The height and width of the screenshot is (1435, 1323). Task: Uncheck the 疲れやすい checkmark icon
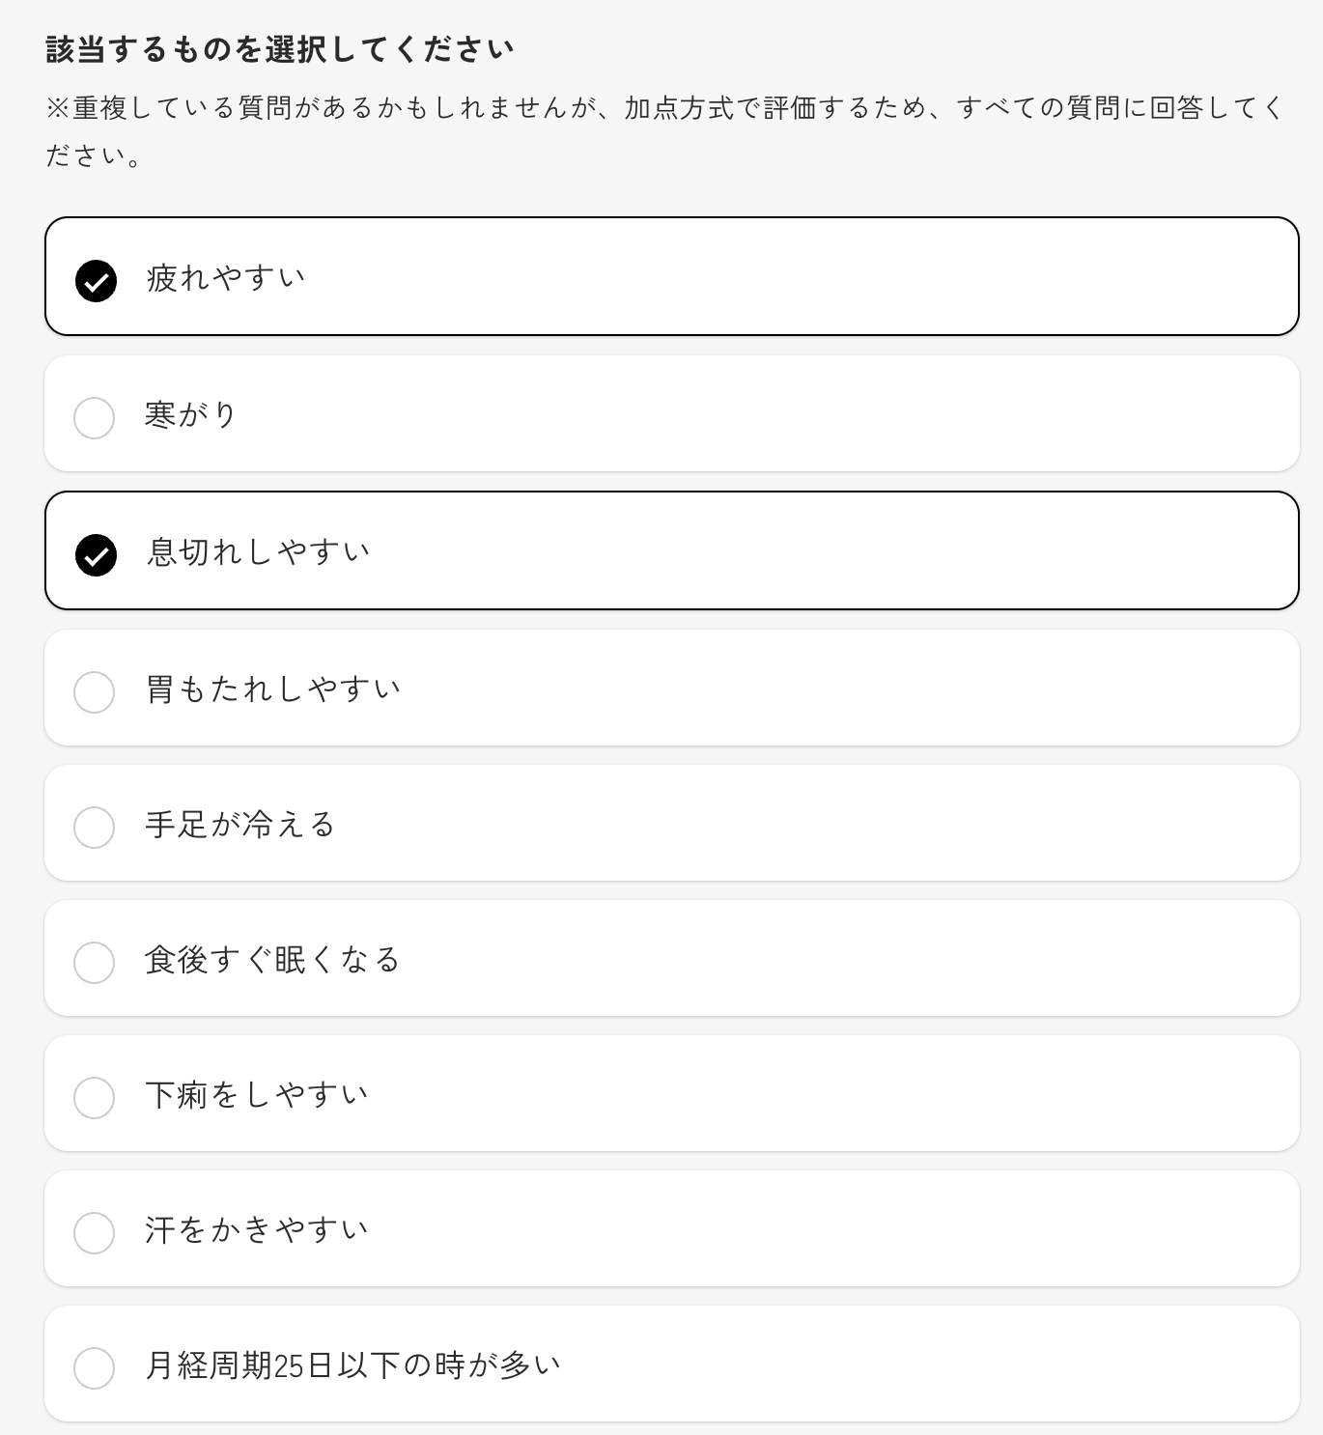point(96,281)
